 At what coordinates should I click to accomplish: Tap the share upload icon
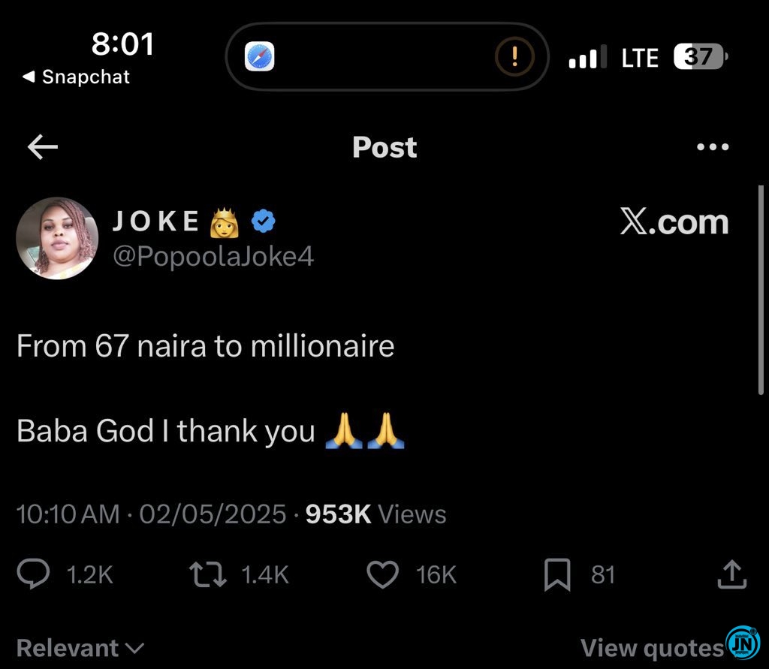click(732, 575)
